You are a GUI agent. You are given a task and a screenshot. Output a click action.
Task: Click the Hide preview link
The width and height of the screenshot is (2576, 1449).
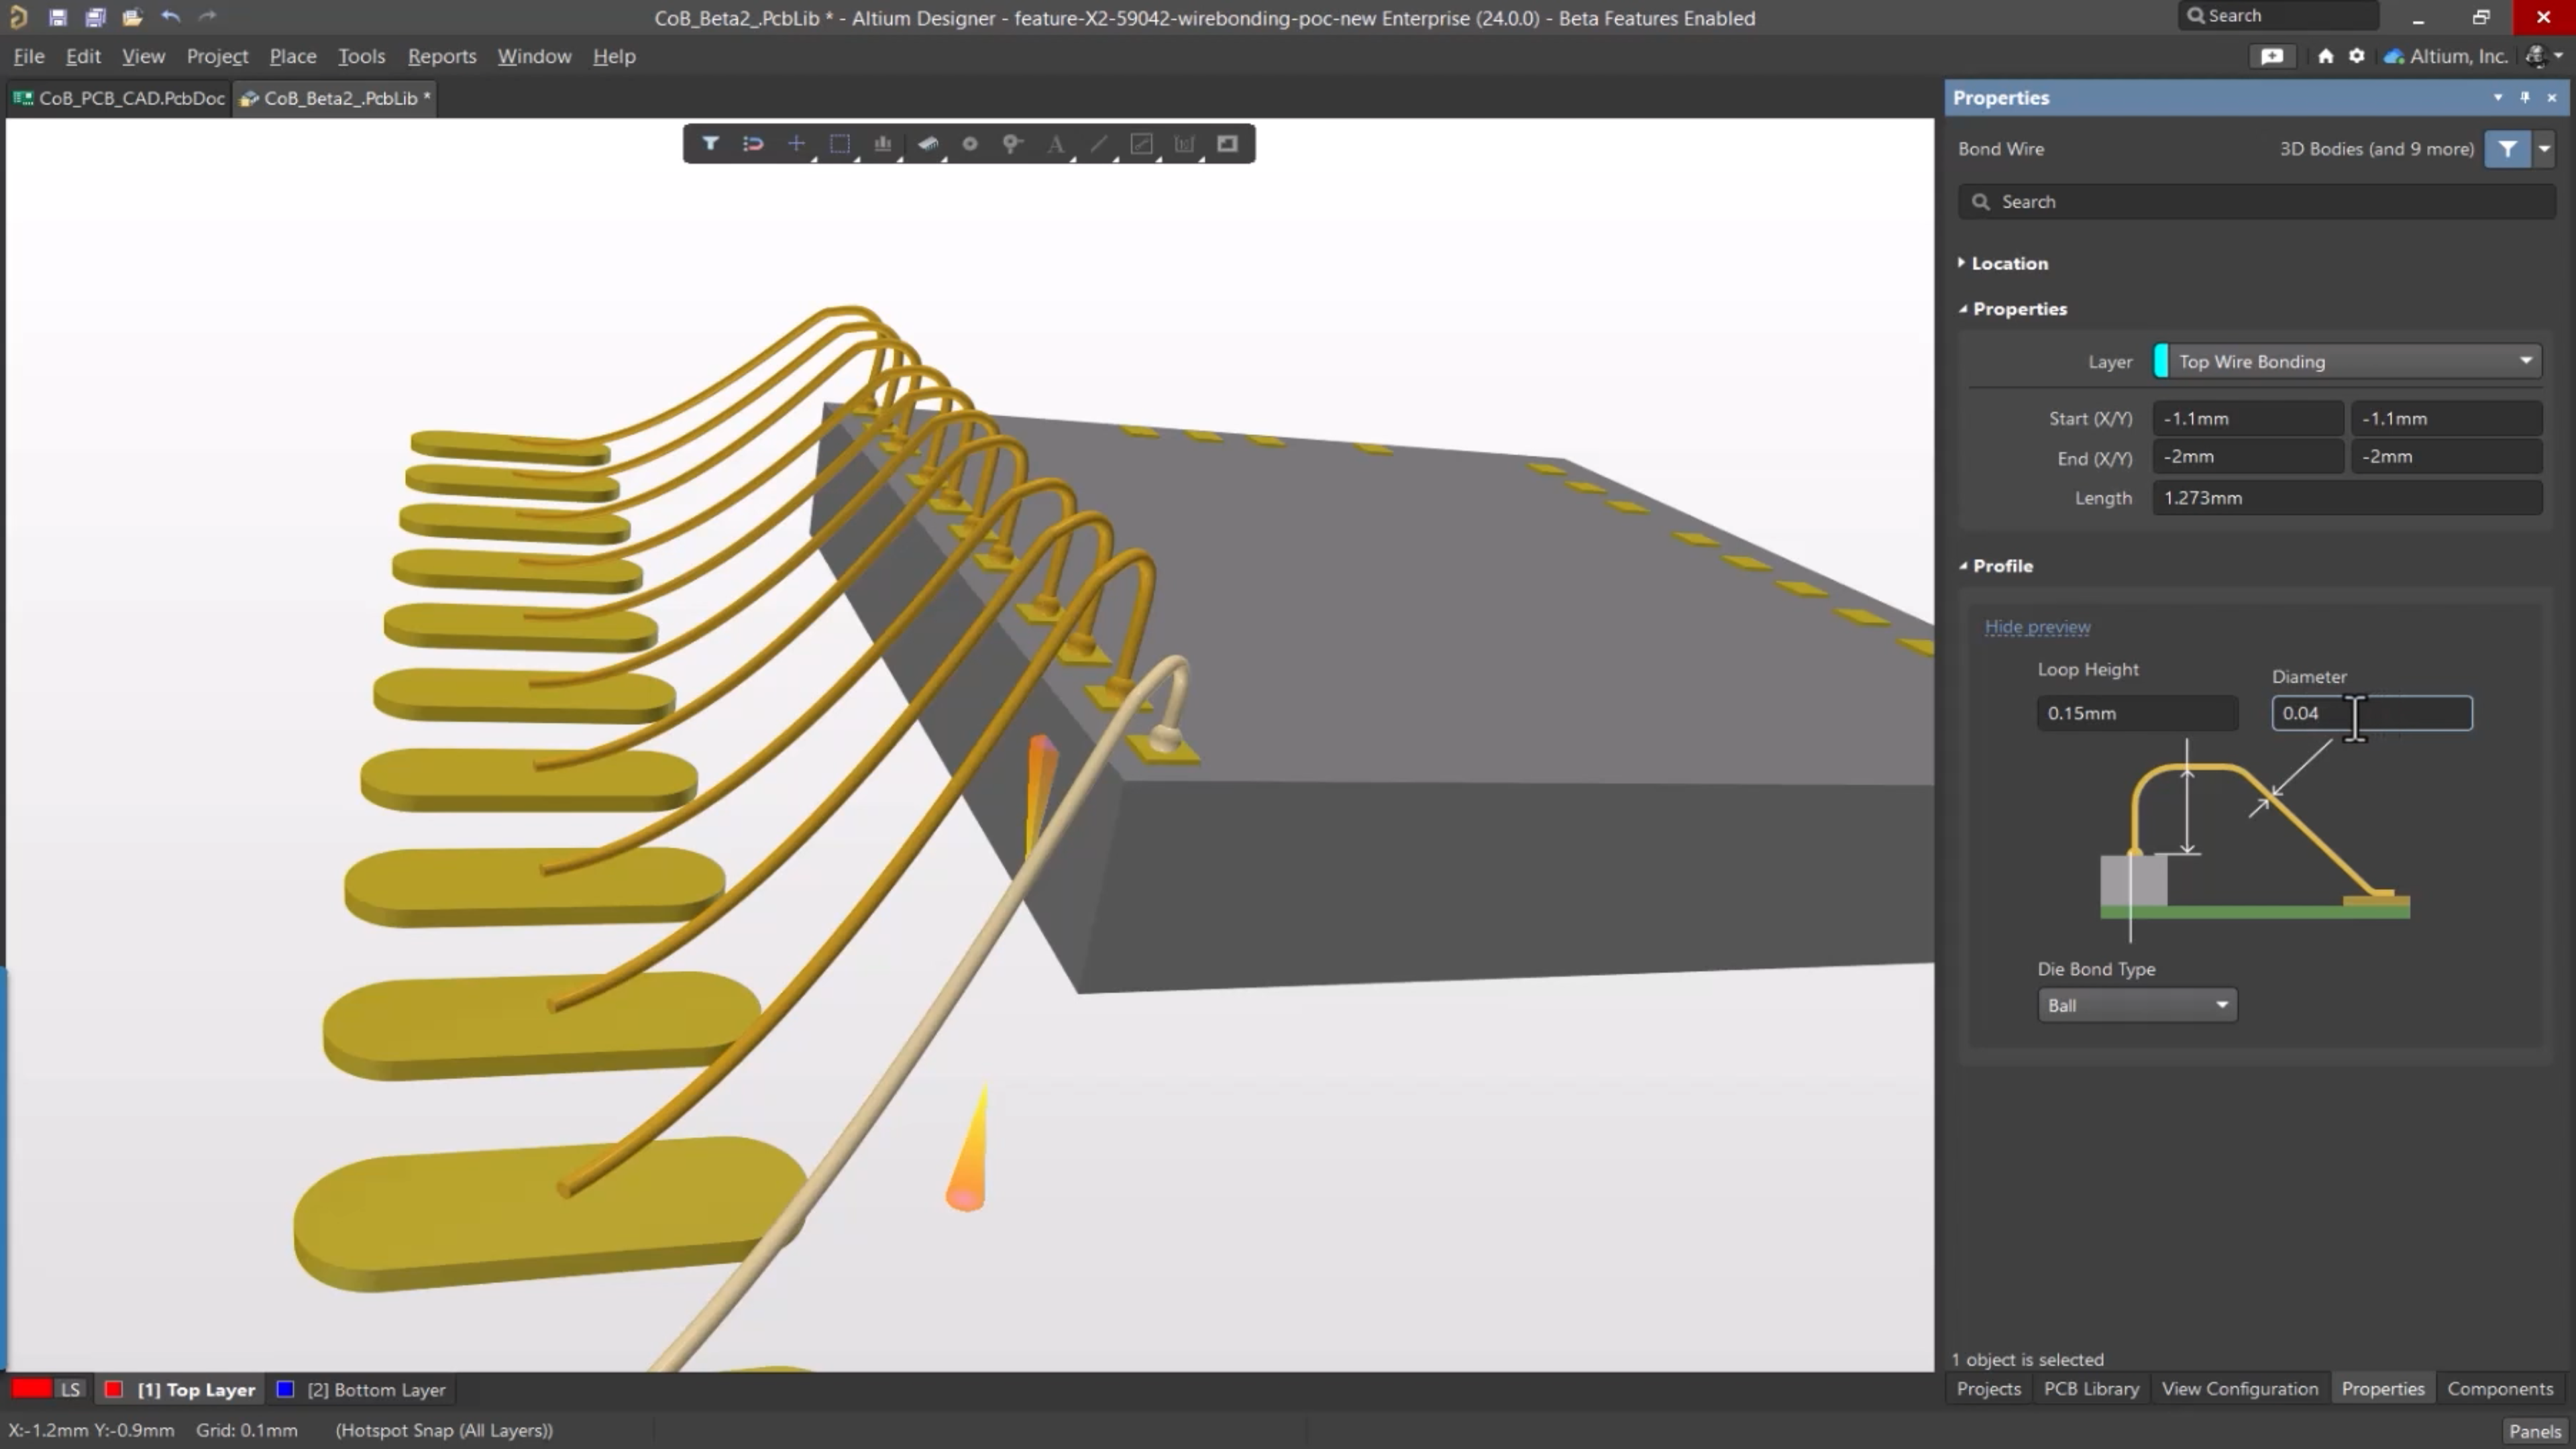[x=2037, y=627]
